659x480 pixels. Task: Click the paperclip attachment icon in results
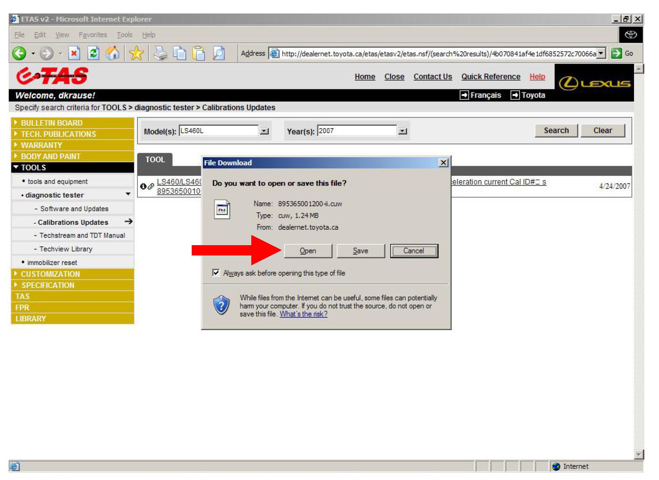tap(151, 186)
